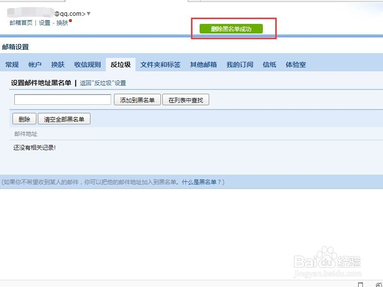Open the 帐户 tab
Viewport: 383px width, 287px height.
[x=34, y=64]
